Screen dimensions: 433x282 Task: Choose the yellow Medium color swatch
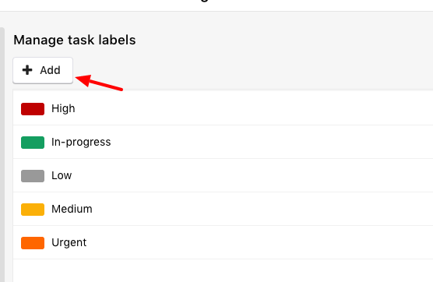tap(33, 209)
